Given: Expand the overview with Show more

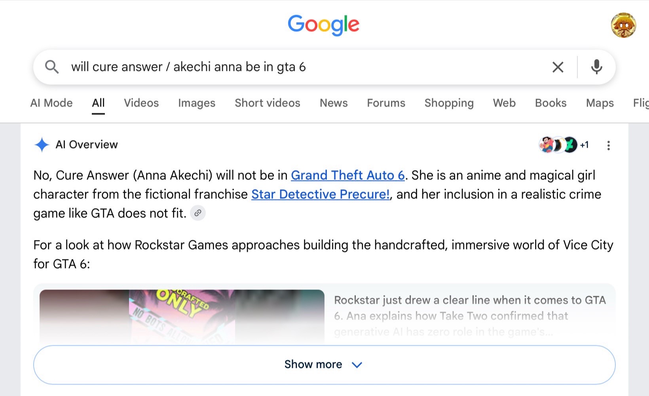Looking at the screenshot, I should pos(324,365).
